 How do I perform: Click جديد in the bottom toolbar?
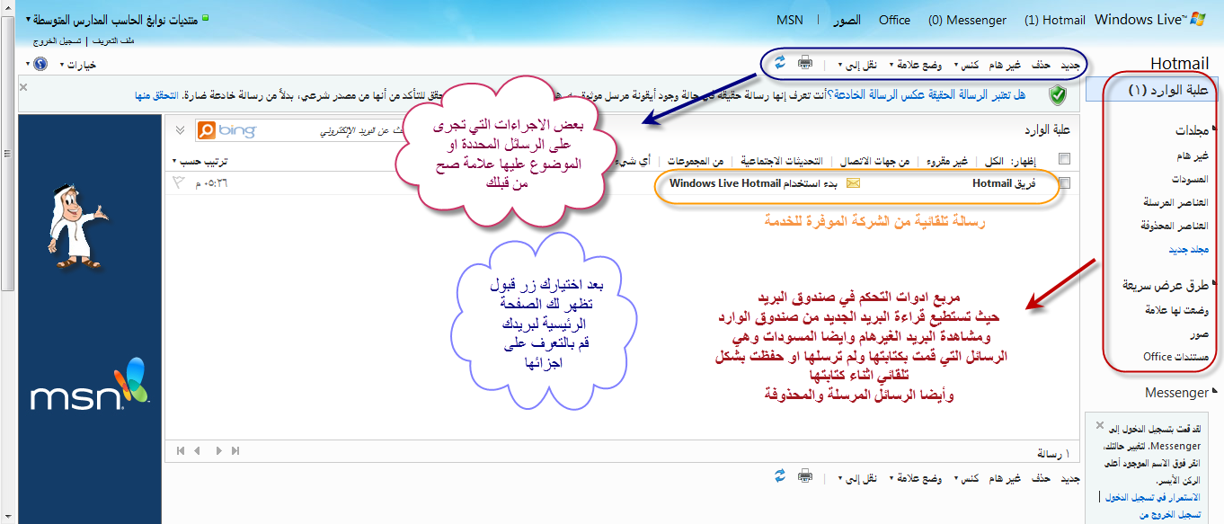(x=1070, y=477)
